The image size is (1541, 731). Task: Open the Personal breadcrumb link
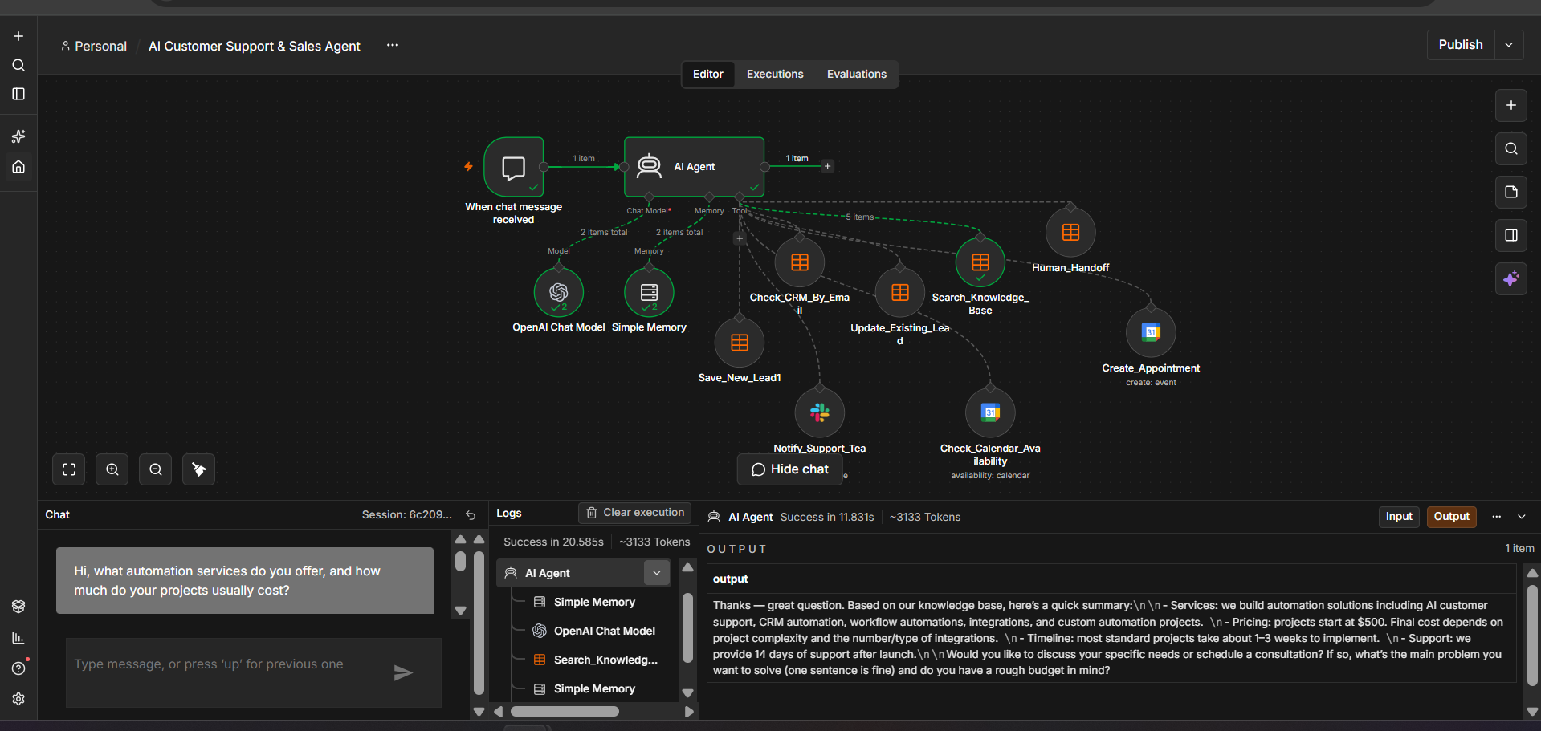[94, 47]
